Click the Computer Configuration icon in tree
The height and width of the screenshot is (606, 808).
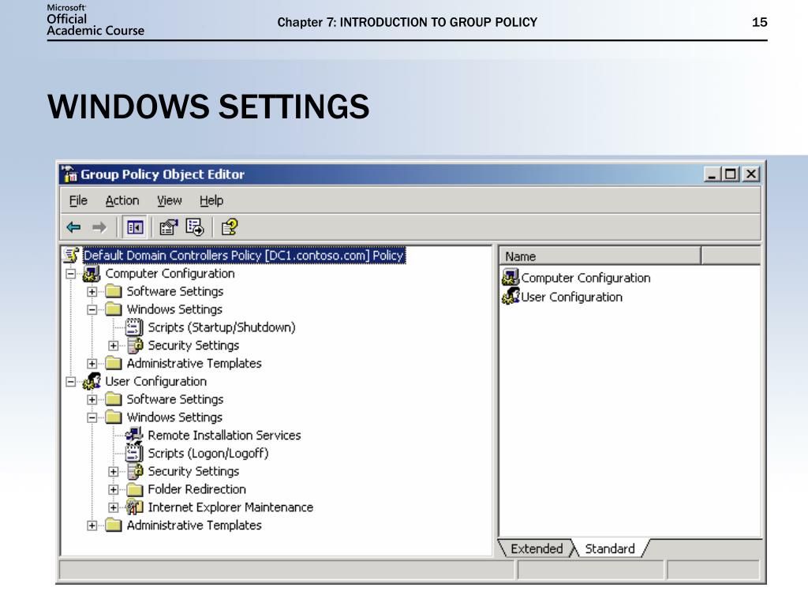(x=92, y=274)
